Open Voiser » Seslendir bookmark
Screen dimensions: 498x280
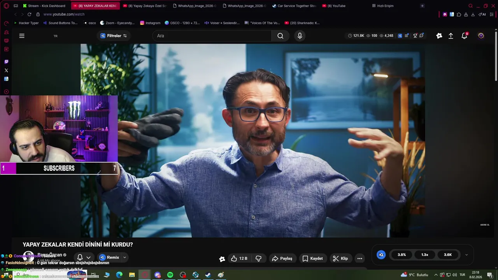(x=222, y=23)
